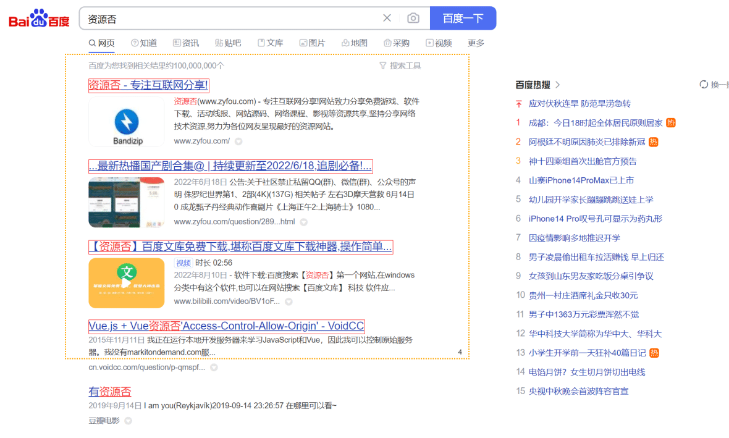729x438 pixels.
Task: Open result 最新热播国产剧合集
Action: (230, 166)
